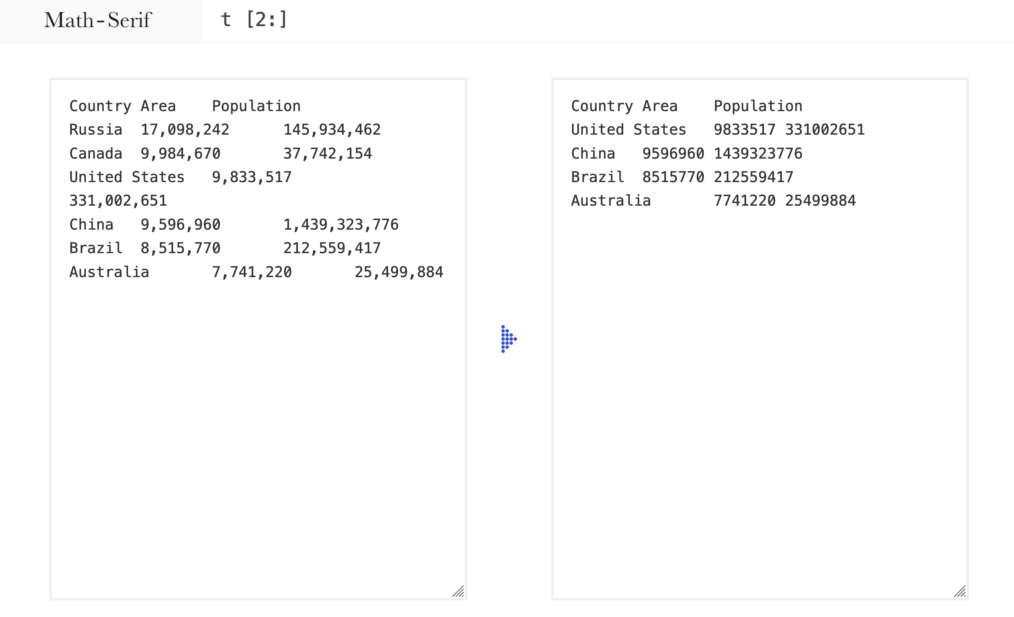Click the 'Population' header in the left table
This screenshot has height=617, width=1014.
click(x=256, y=106)
